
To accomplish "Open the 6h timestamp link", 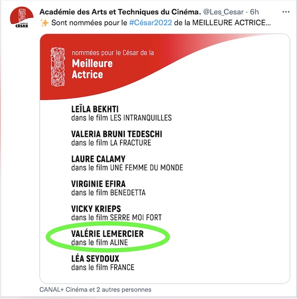I will [254, 12].
